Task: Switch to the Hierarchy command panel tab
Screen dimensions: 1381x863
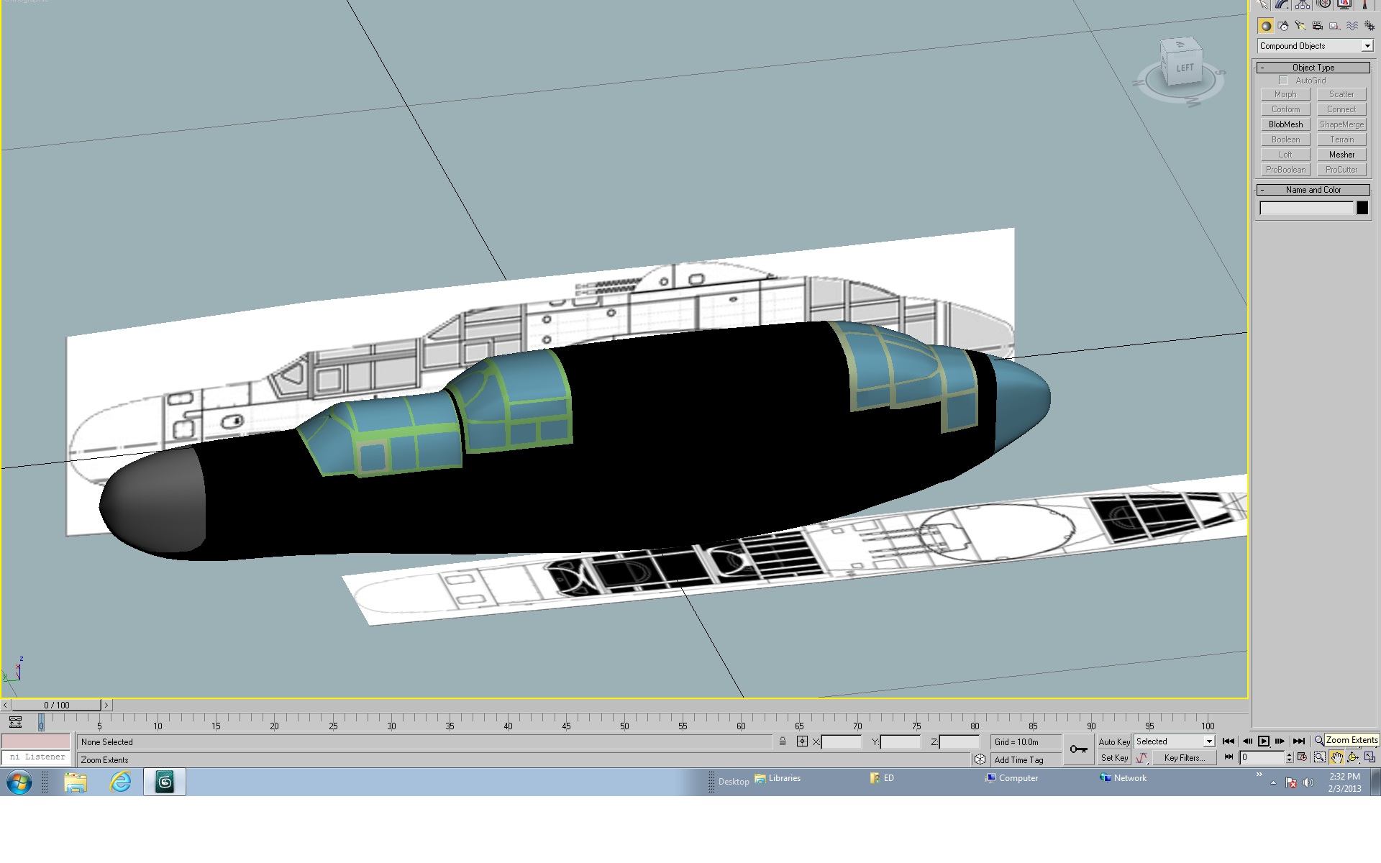Action: pos(1303,4)
